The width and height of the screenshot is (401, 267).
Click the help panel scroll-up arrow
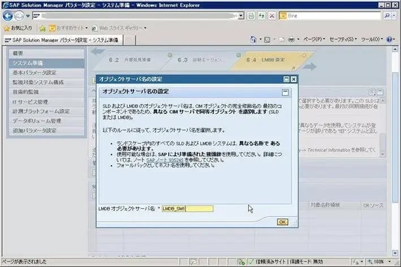coord(382,101)
